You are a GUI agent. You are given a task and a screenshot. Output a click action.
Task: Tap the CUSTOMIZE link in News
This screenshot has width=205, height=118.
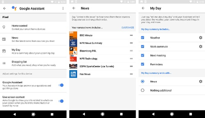click(128, 28)
